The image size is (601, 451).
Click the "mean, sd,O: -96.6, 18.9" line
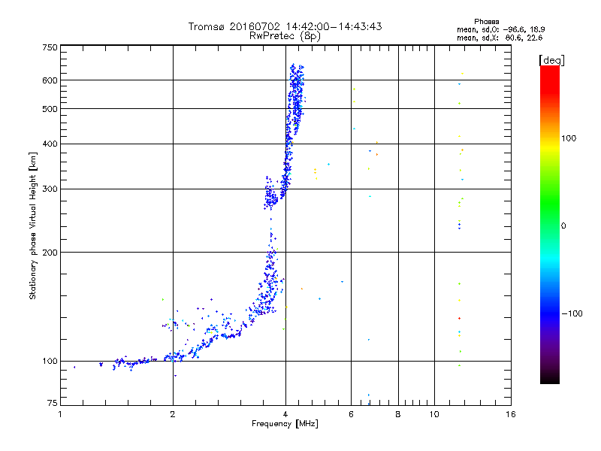[500, 29]
